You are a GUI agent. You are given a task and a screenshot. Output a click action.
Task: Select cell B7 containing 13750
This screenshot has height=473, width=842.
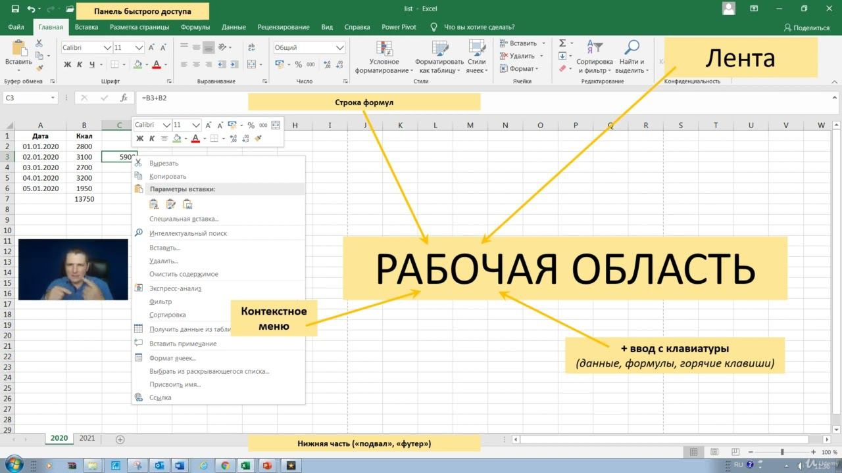pos(84,199)
